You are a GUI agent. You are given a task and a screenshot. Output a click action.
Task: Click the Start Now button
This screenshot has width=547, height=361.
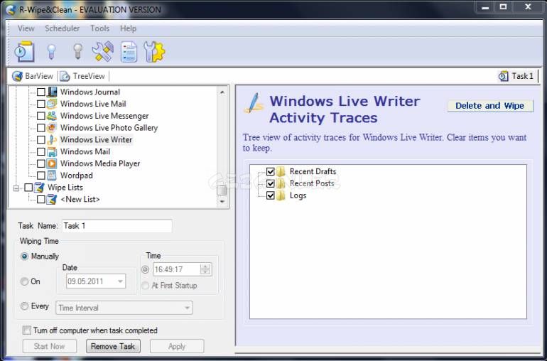coord(50,346)
